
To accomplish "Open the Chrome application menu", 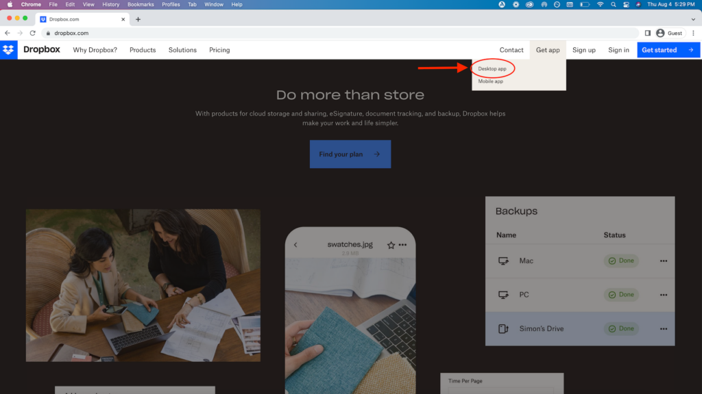I will coord(31,5).
